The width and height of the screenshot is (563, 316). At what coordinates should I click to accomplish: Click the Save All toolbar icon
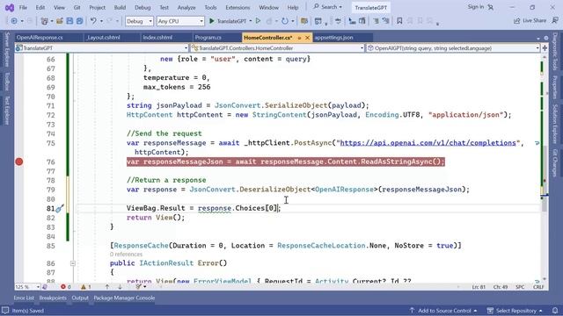[x=80, y=21]
